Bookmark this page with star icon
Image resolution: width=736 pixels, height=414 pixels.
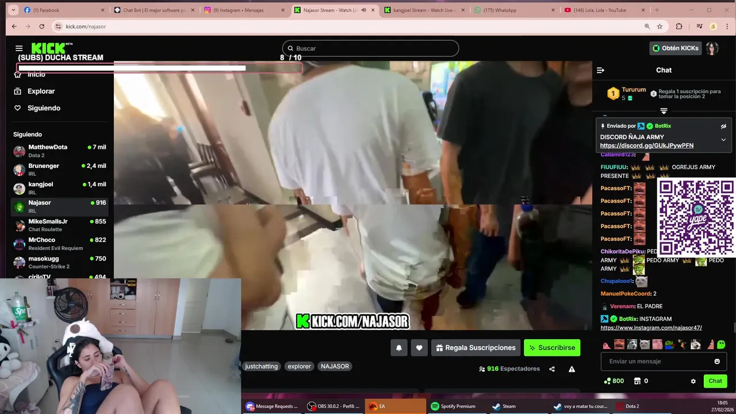coord(660,26)
